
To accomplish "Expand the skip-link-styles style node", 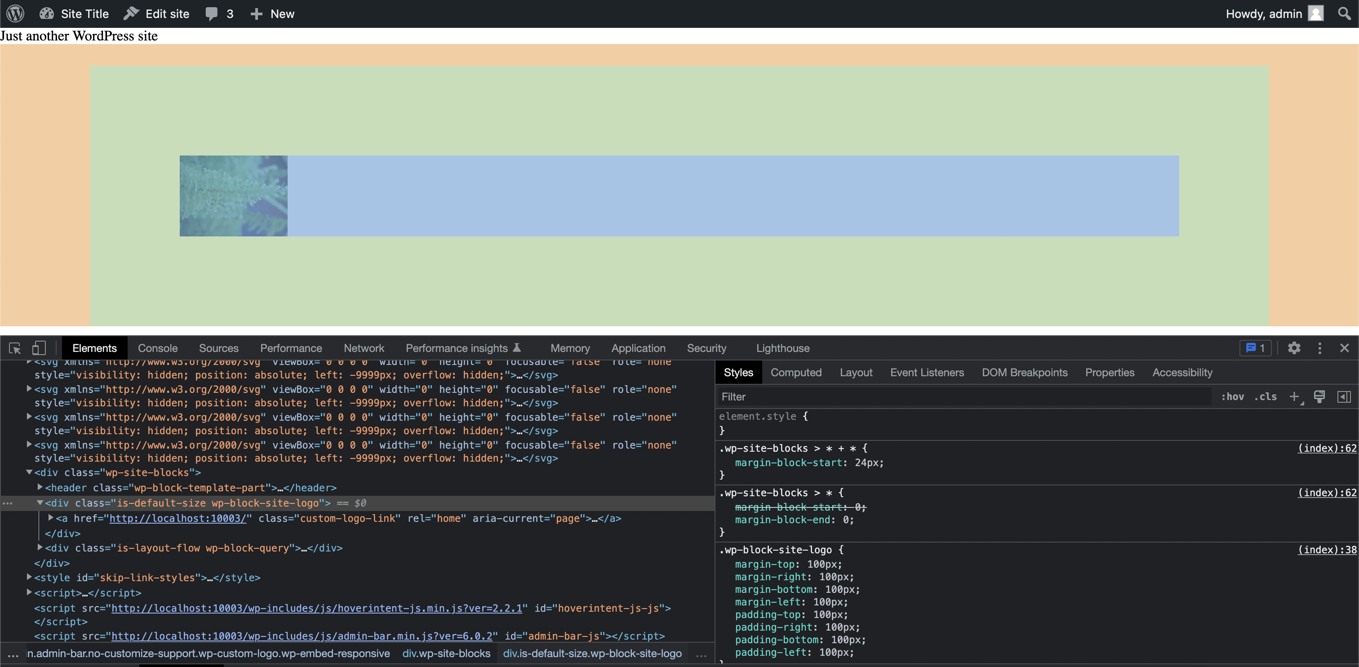I will pyautogui.click(x=29, y=577).
